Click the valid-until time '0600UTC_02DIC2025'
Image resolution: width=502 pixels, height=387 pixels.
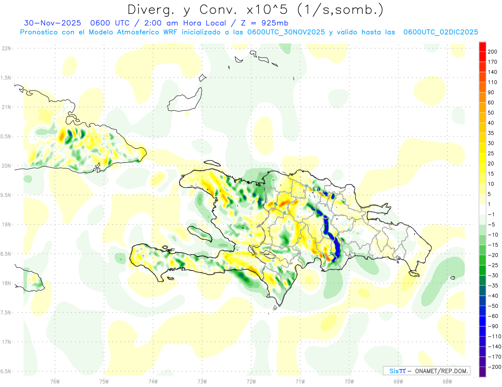[x=441, y=32]
